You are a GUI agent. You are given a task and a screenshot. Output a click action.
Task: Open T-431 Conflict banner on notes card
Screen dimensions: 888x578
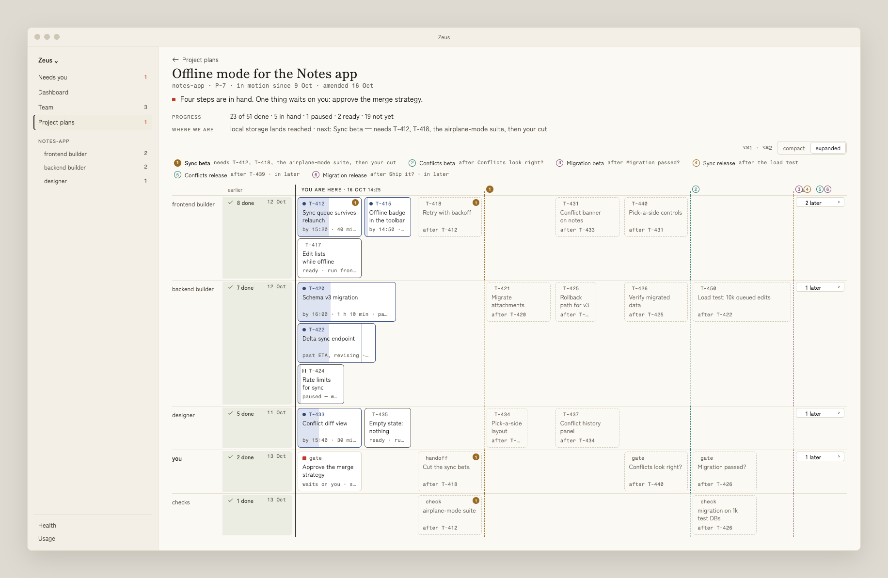587,217
